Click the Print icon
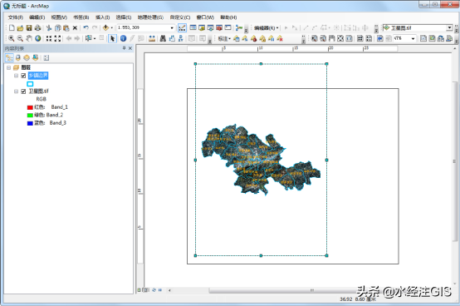 [37, 28]
